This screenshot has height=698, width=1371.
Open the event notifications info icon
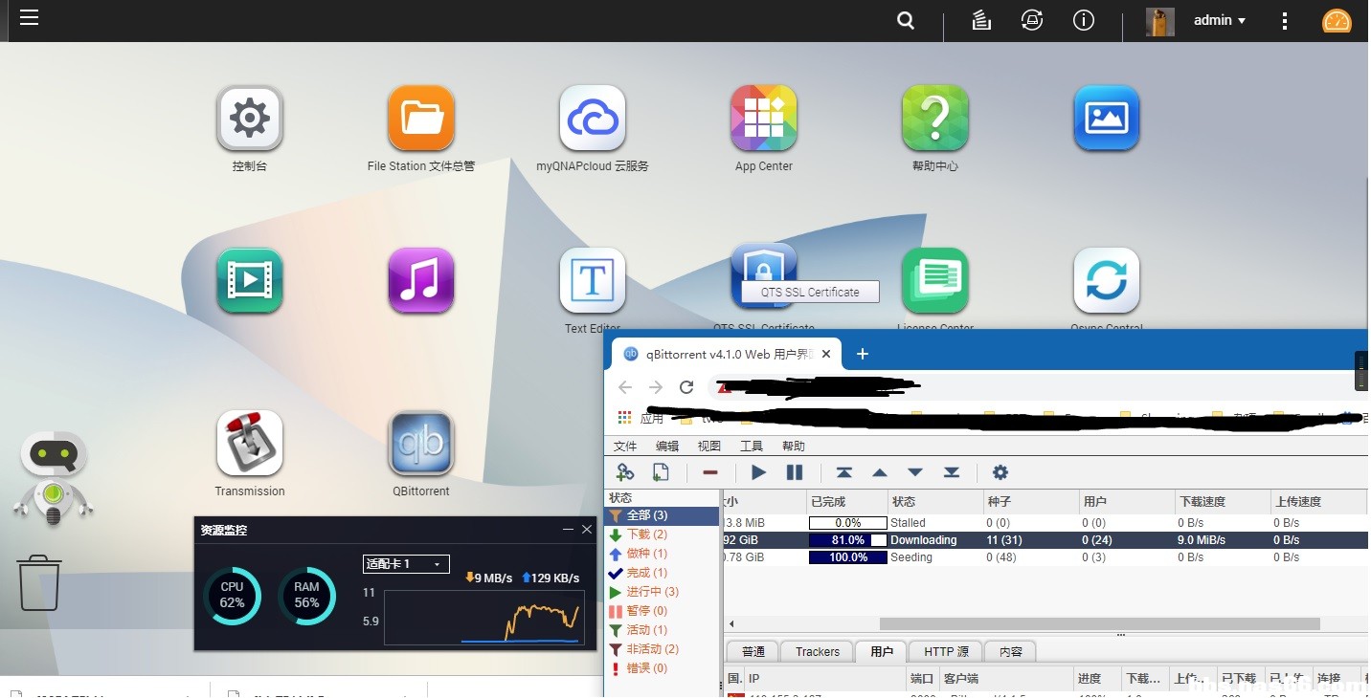tap(1084, 20)
